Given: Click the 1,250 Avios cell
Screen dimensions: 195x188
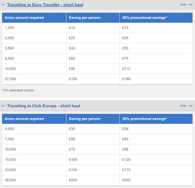Looking at the screenshot, I should [10, 28].
